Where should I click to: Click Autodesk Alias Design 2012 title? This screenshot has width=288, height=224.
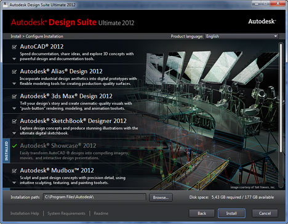[x=61, y=71]
